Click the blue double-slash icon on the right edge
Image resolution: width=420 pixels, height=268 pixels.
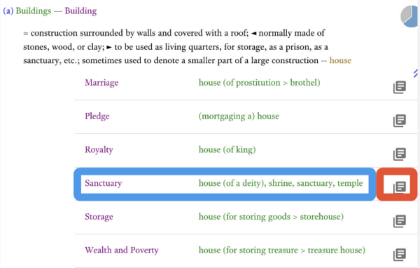click(x=416, y=73)
